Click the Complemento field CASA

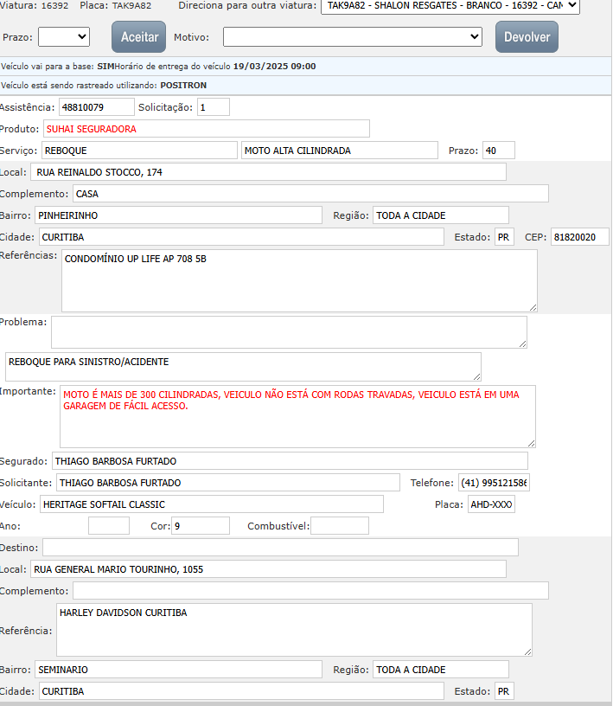(x=310, y=194)
